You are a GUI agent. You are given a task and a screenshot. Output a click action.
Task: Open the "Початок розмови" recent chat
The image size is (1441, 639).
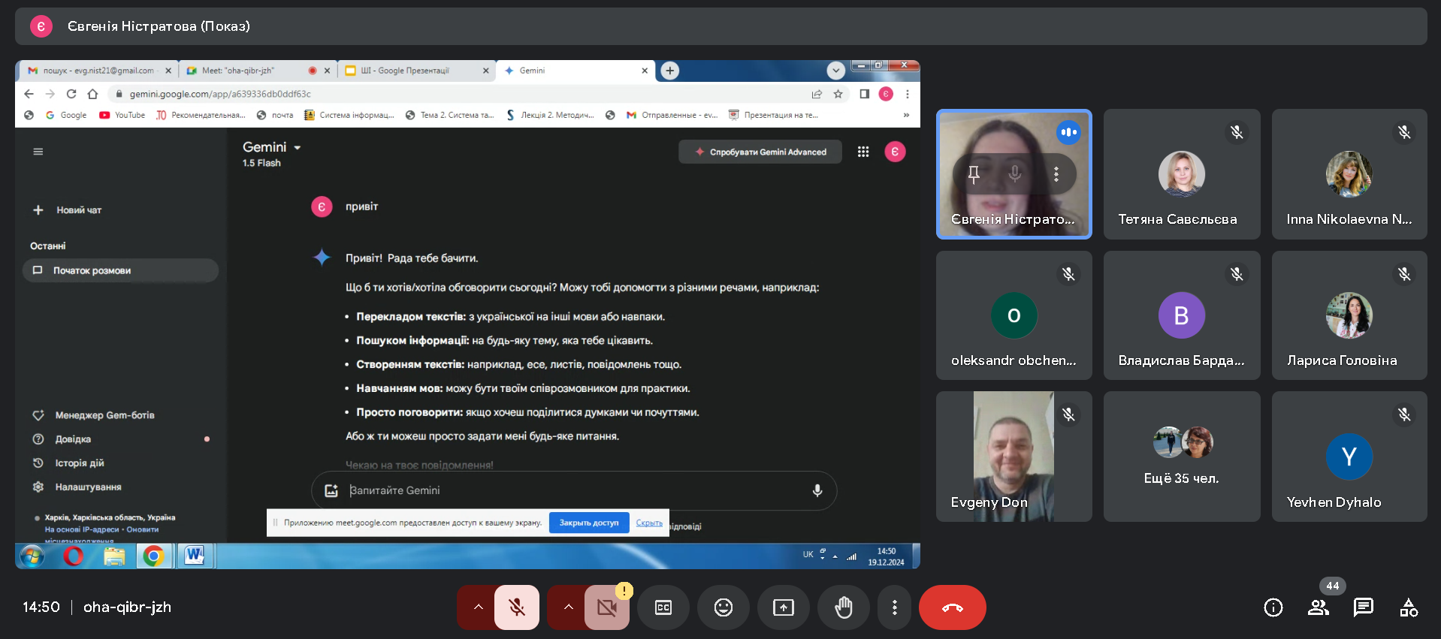pyautogui.click(x=120, y=270)
